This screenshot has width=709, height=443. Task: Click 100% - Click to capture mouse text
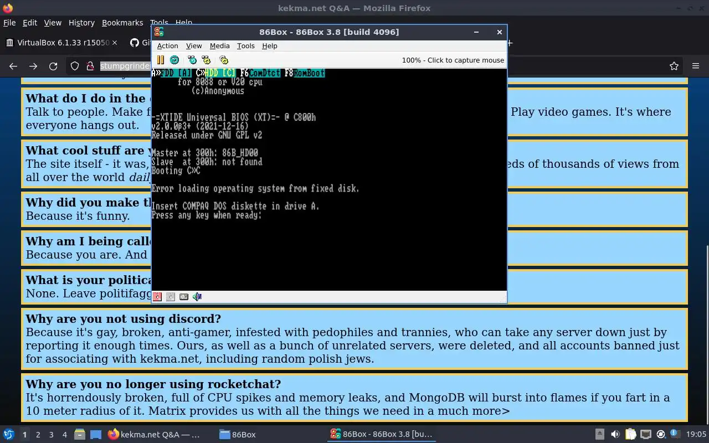coord(453,60)
